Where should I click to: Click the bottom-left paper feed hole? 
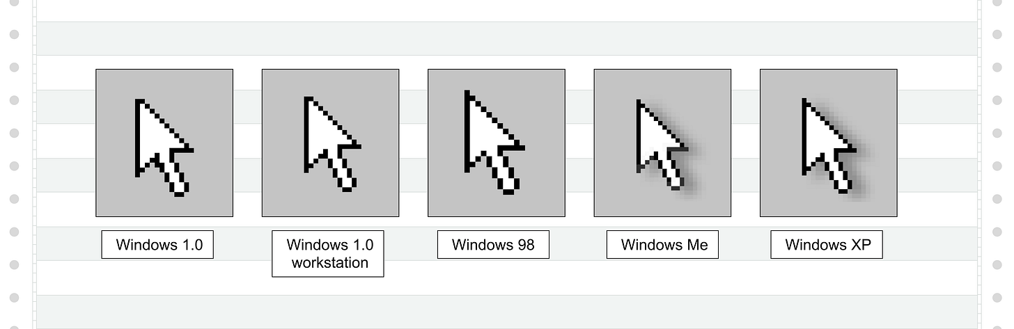[14, 298]
